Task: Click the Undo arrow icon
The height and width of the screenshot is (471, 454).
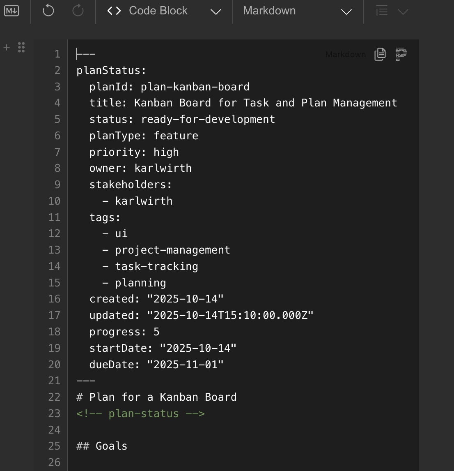Action: [48, 10]
